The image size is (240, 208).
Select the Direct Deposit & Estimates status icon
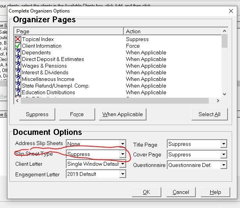(18, 59)
